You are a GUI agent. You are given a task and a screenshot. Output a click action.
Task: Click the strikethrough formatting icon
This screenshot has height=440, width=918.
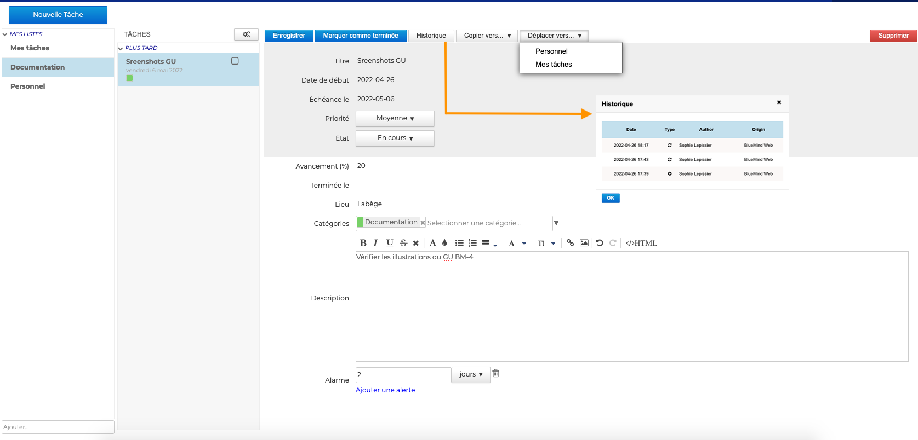403,243
